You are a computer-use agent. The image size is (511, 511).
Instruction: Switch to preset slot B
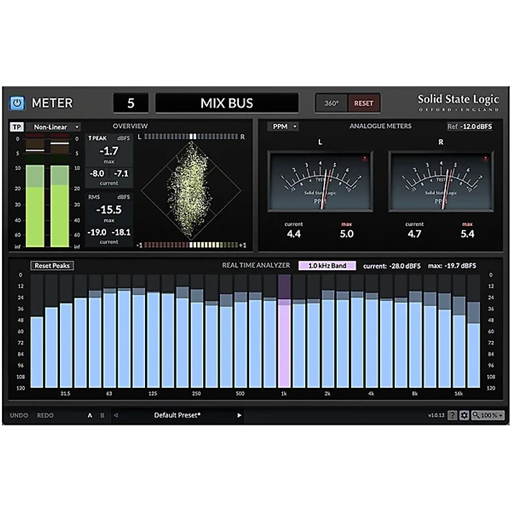coord(102,415)
